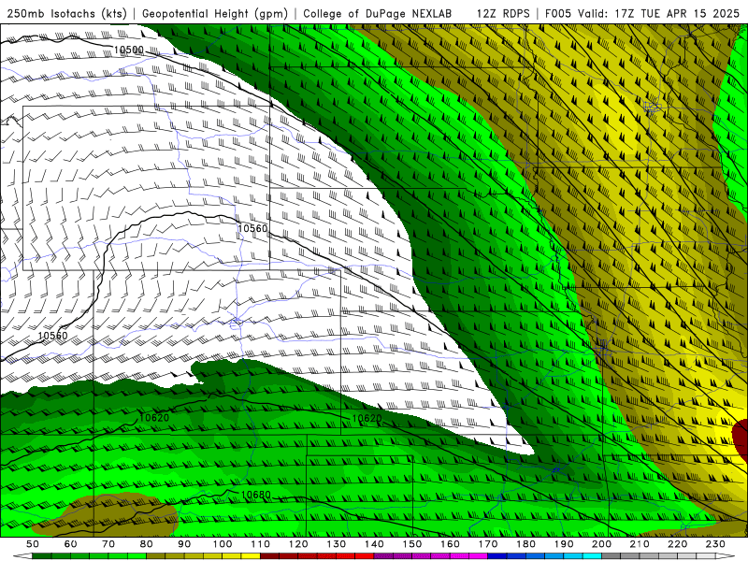This screenshot has width=748, height=561.
Task: Select the "12Z RDPS" model run label
Action: coord(503,13)
